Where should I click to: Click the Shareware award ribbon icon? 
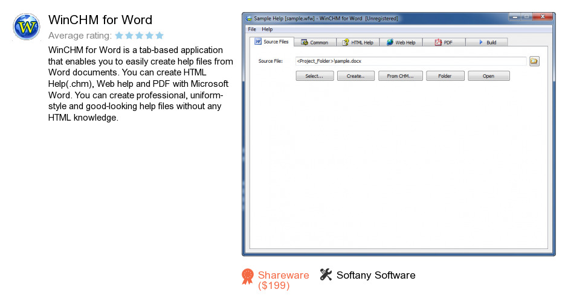pyautogui.click(x=248, y=277)
